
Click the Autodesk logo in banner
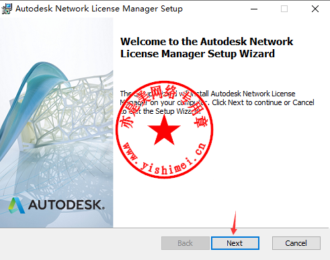56,205
